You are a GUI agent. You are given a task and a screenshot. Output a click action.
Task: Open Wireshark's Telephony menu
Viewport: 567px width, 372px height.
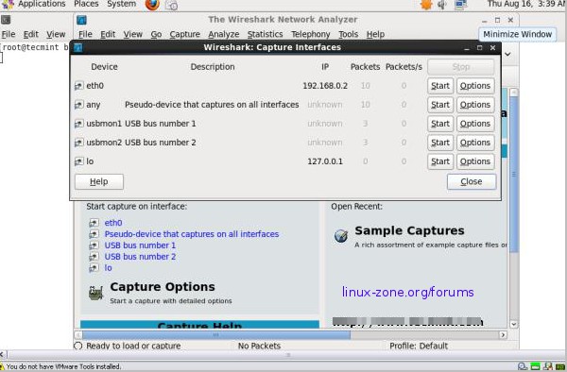(311, 34)
